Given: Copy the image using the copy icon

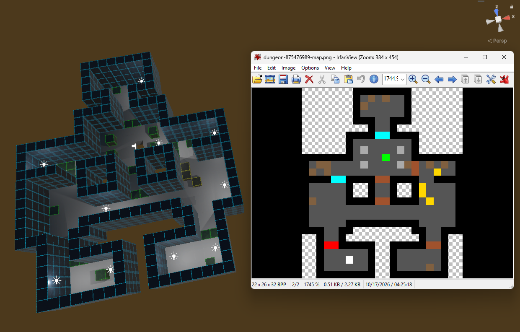Looking at the screenshot, I should [335, 79].
